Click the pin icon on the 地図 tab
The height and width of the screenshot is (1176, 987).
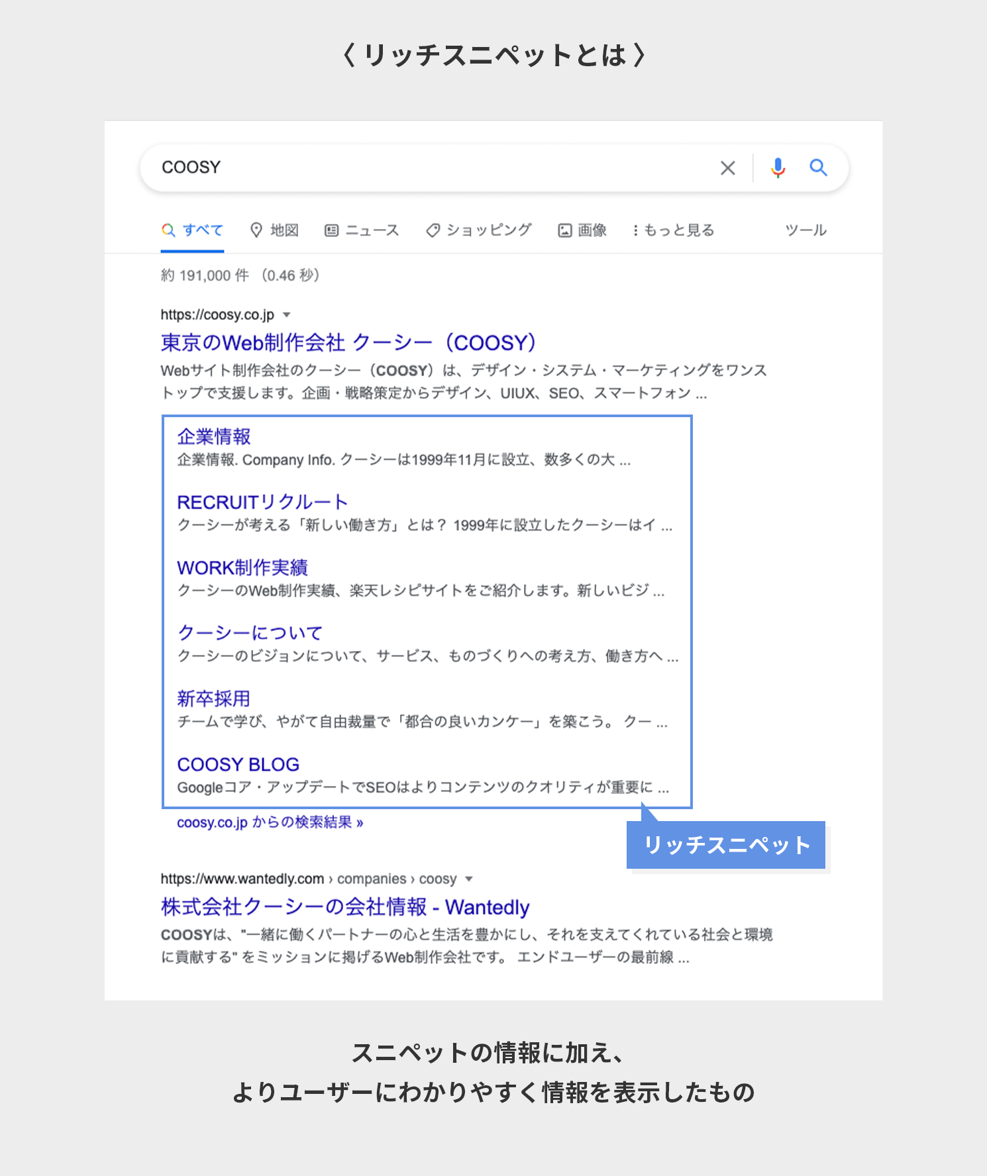click(x=256, y=230)
